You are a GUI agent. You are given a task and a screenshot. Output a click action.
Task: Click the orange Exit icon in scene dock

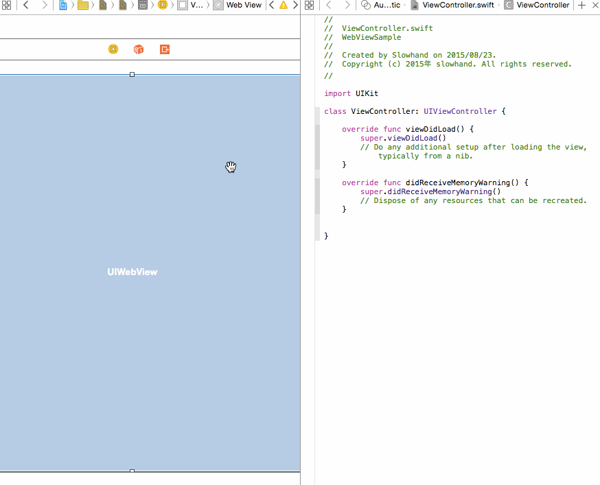[165, 49]
